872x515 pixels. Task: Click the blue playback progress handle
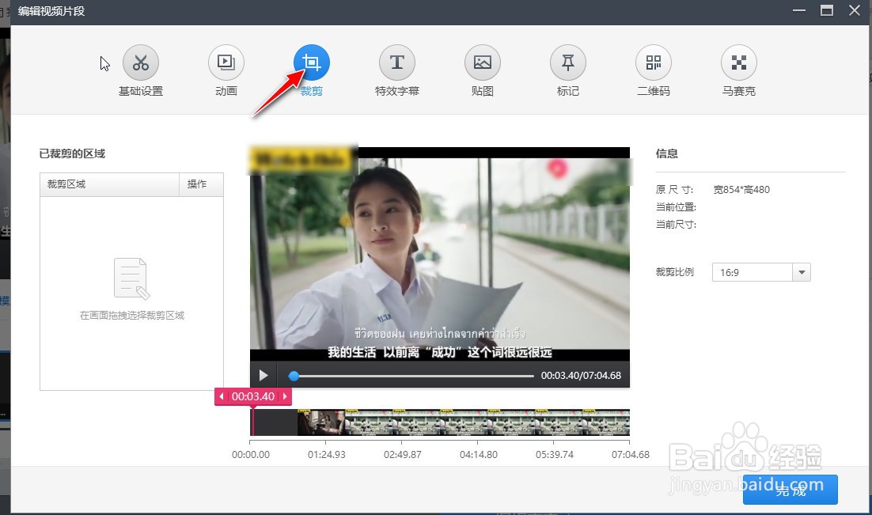point(294,376)
